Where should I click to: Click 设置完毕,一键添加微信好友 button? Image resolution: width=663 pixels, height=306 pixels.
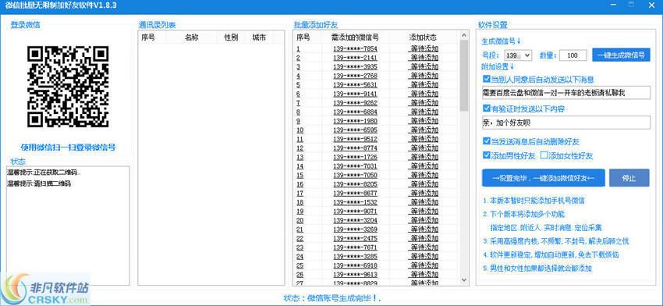point(544,178)
